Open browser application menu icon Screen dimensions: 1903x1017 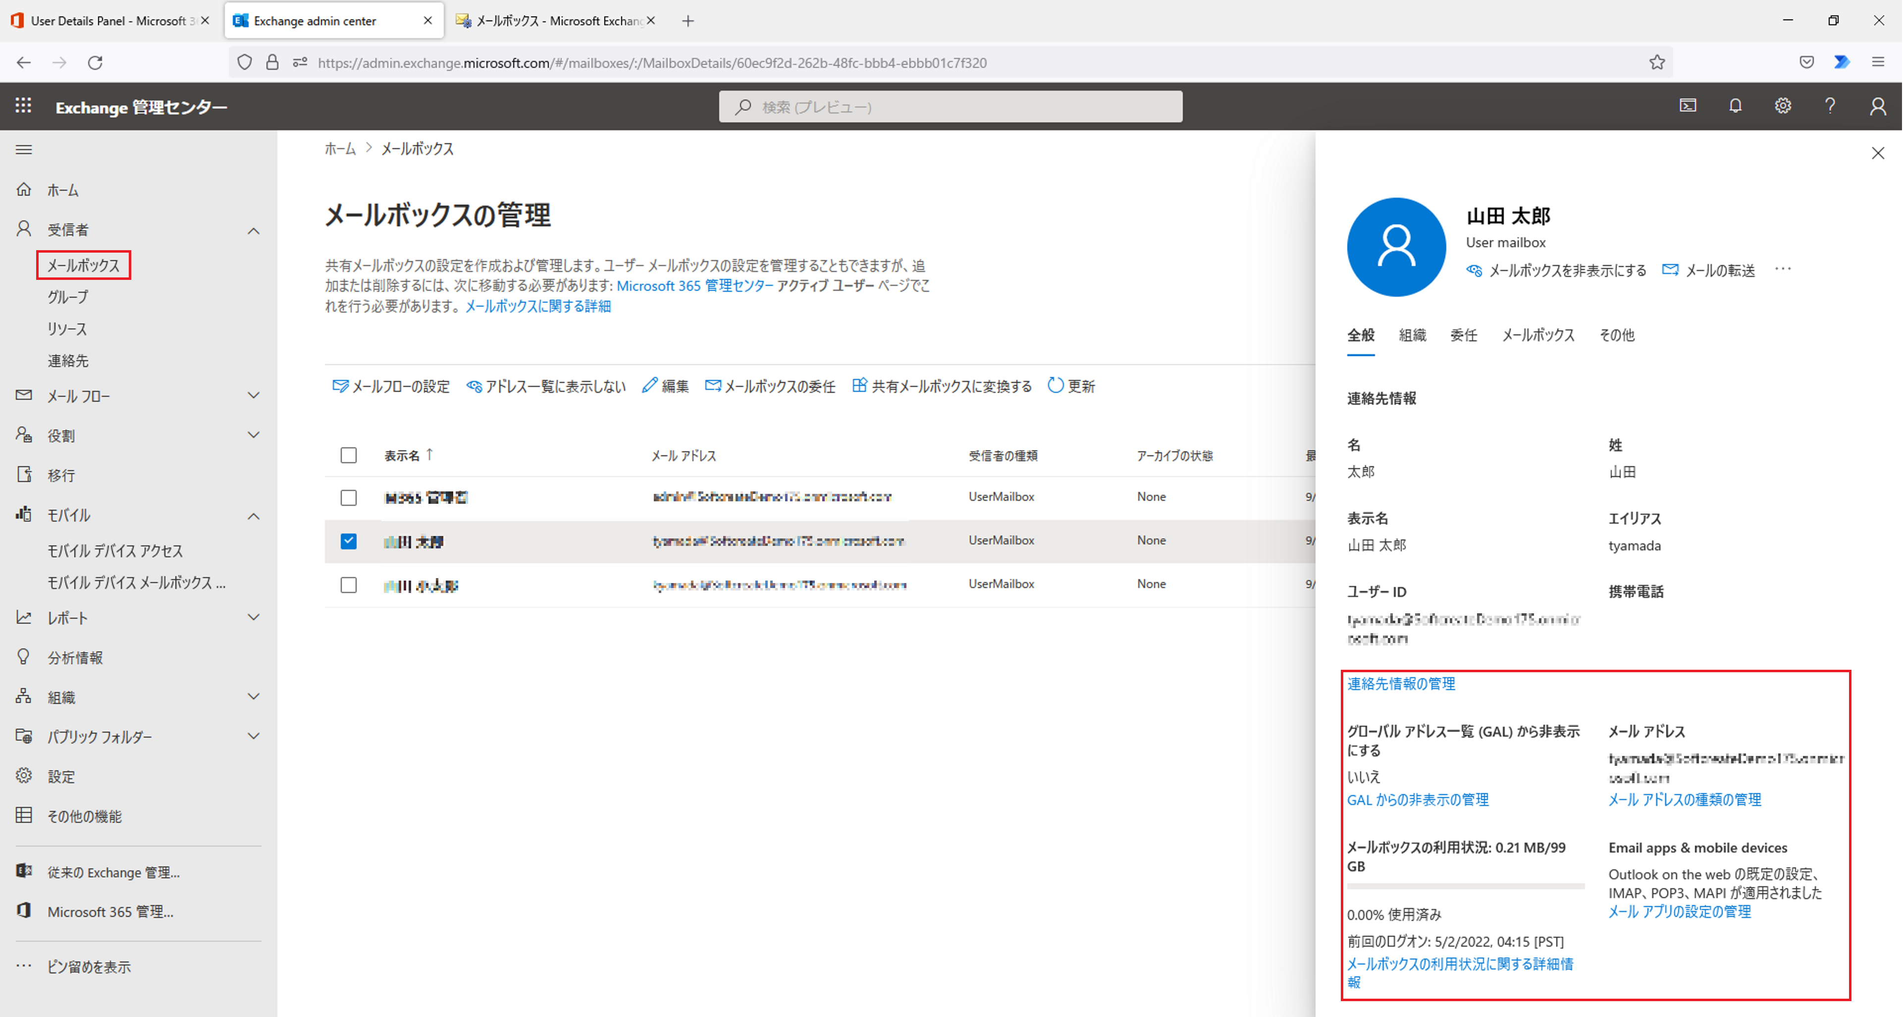coord(1878,63)
